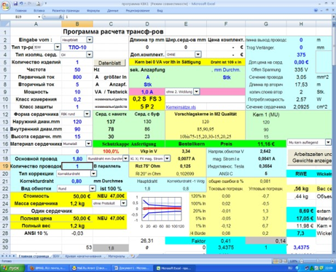
Task: Click the fx insert function icon
Action: pos(60,17)
